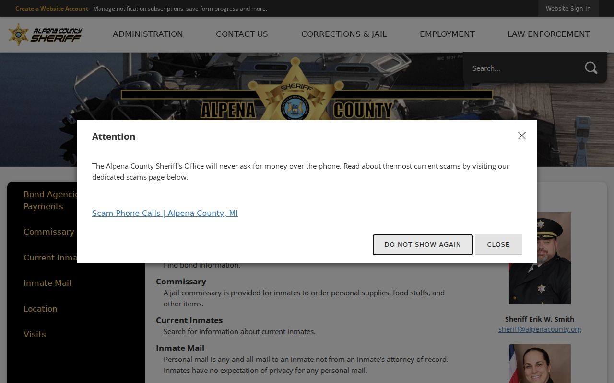Click the Do Not Show Again button
Image resolution: width=614 pixels, height=383 pixels.
coord(423,245)
